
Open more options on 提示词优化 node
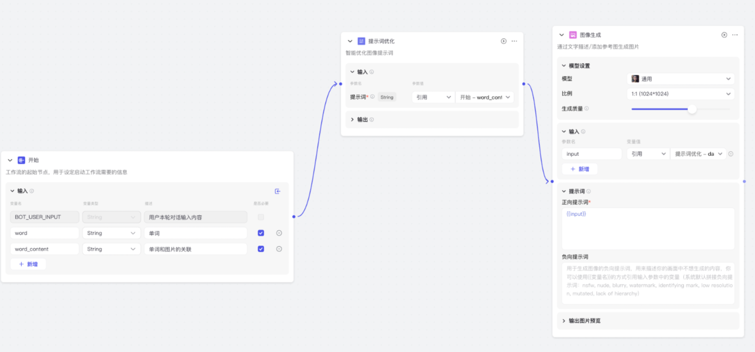[x=514, y=42]
